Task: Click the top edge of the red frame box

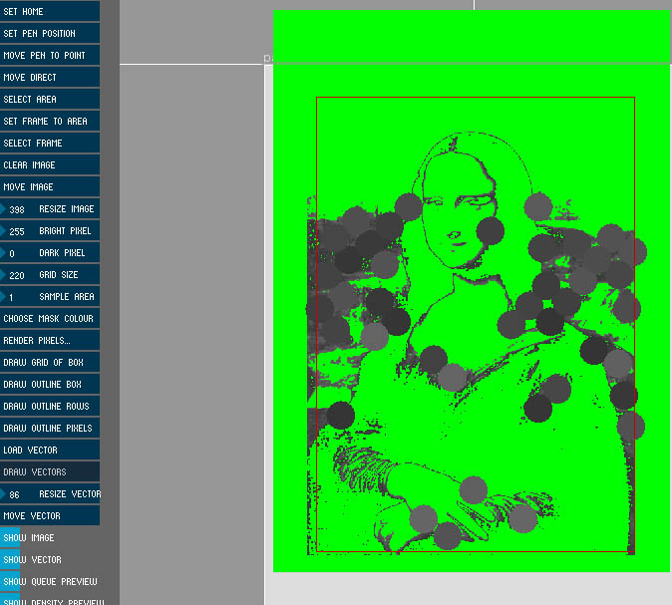Action: [476, 98]
